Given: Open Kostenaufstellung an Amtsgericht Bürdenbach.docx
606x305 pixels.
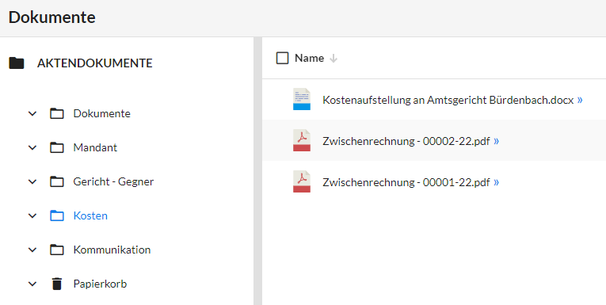Looking at the screenshot, I should pyautogui.click(x=448, y=100).
